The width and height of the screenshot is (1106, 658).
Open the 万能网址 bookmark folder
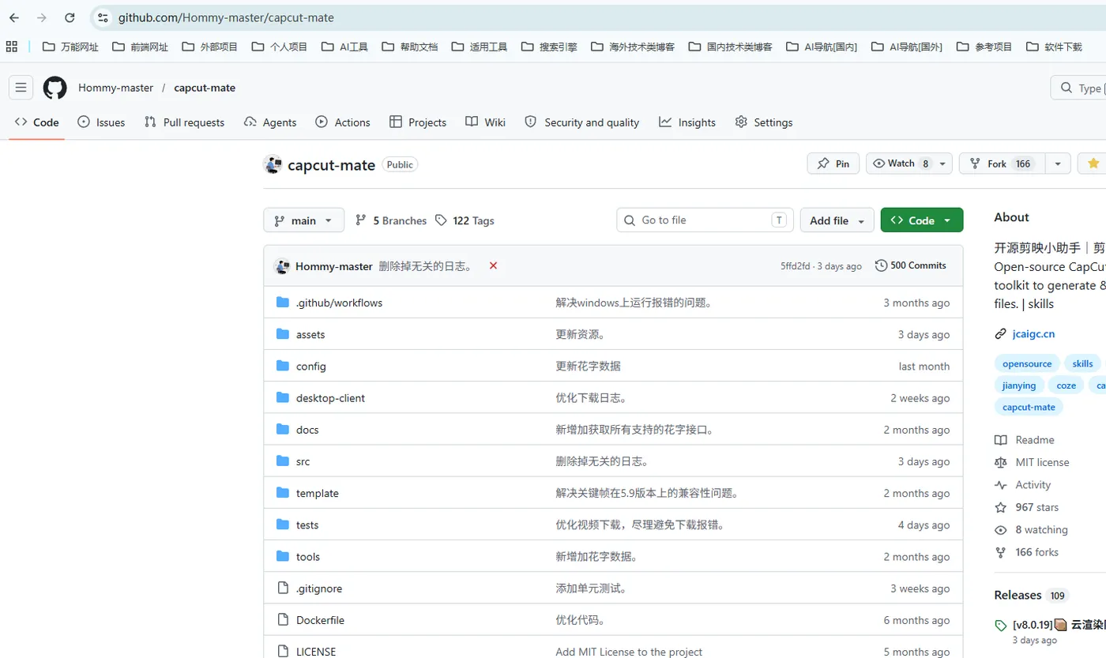tap(70, 47)
